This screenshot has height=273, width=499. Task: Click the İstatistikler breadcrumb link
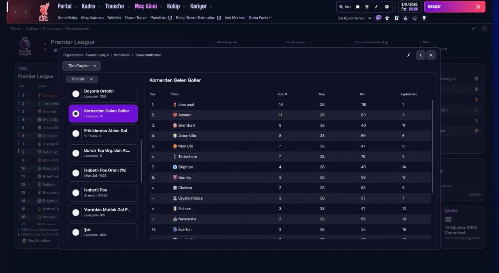click(x=122, y=55)
